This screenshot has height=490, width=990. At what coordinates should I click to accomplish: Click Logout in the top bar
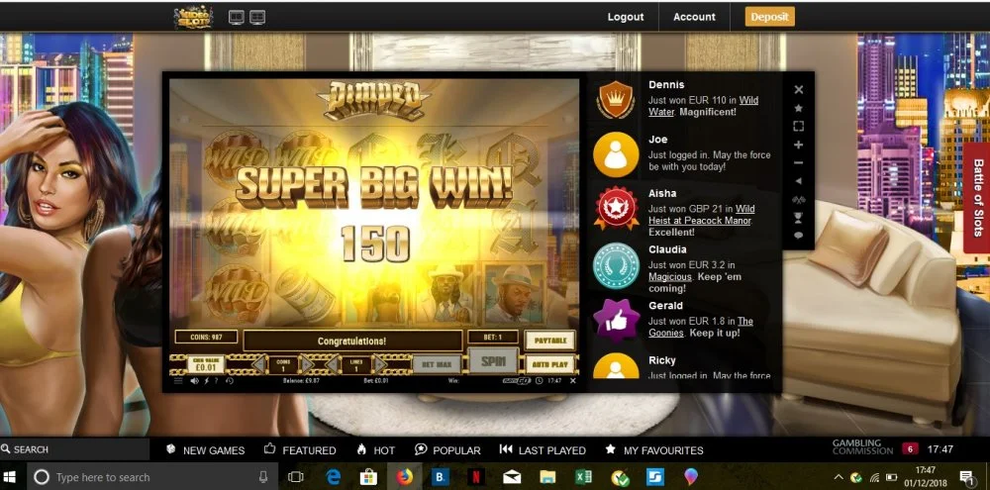coord(626,17)
